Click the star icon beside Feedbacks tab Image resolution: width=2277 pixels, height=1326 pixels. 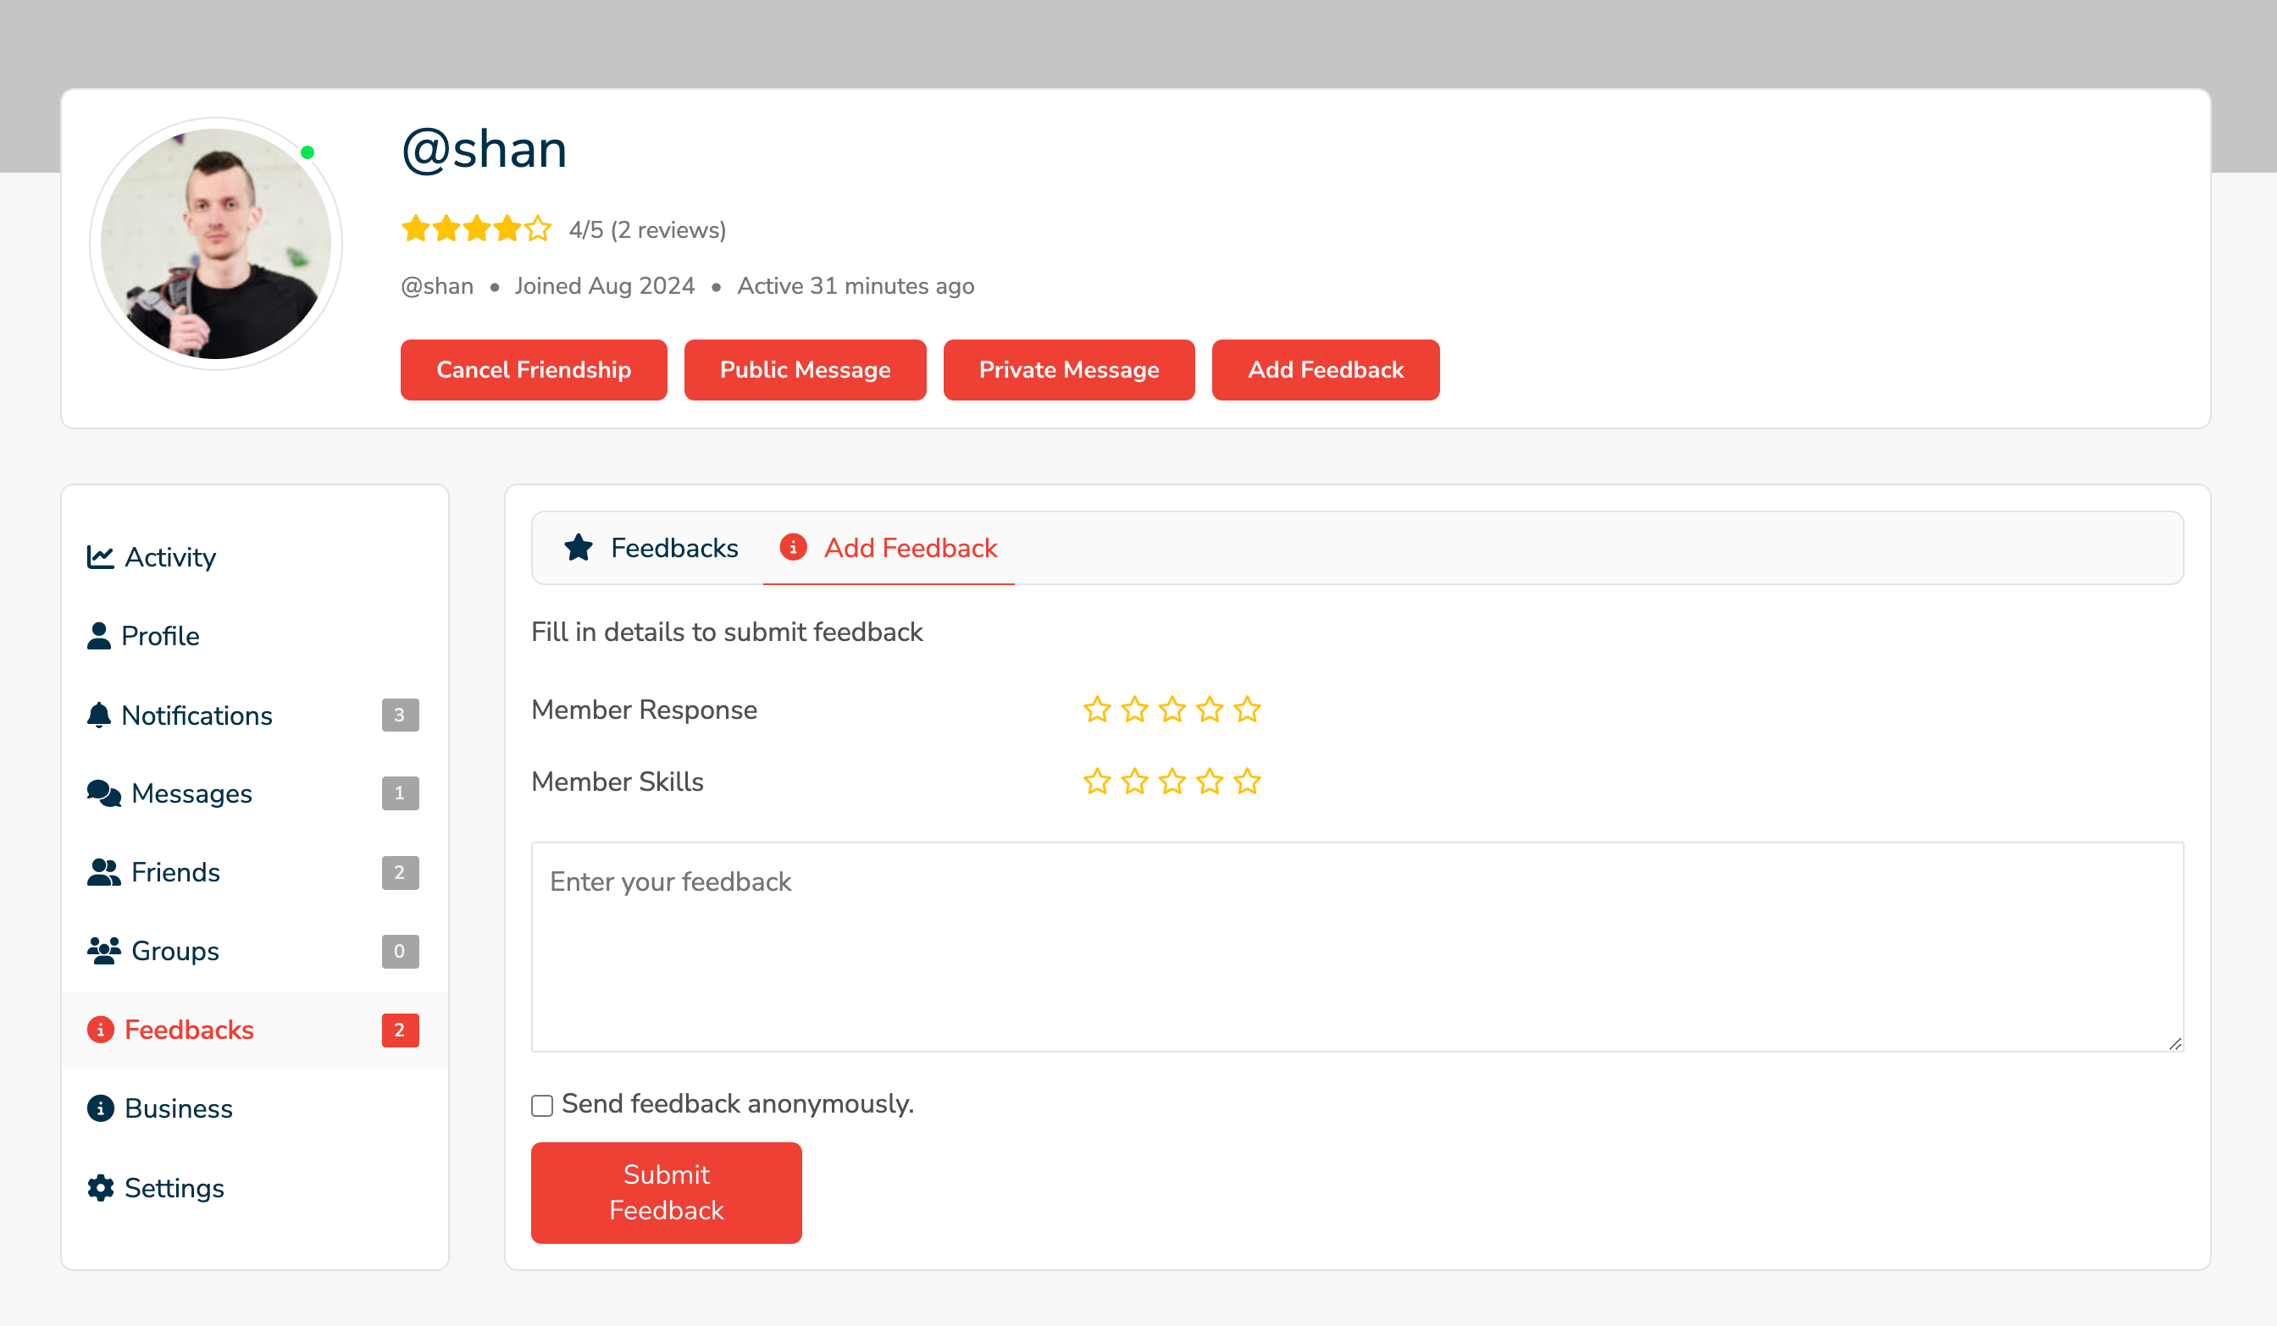[x=579, y=547]
